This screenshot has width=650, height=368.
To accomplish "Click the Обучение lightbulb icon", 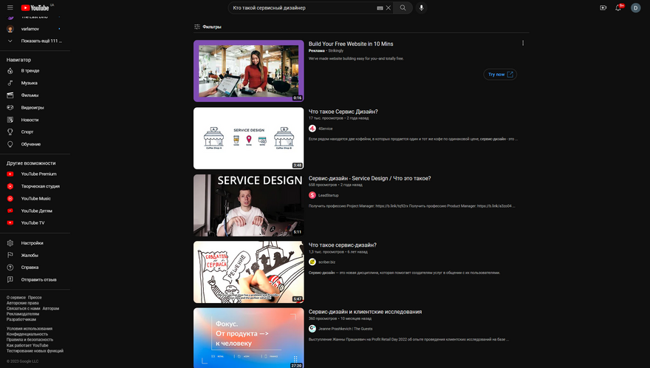I will [10, 144].
